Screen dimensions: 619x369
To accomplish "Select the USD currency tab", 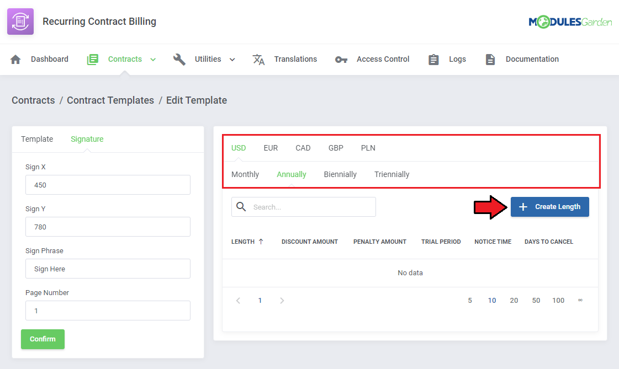I will [239, 148].
